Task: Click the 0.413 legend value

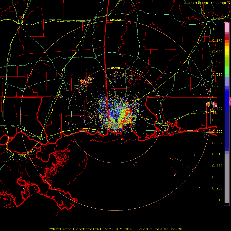Action: coord(217,154)
